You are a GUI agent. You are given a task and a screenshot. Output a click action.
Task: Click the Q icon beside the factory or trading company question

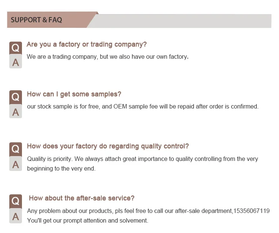[15, 48]
